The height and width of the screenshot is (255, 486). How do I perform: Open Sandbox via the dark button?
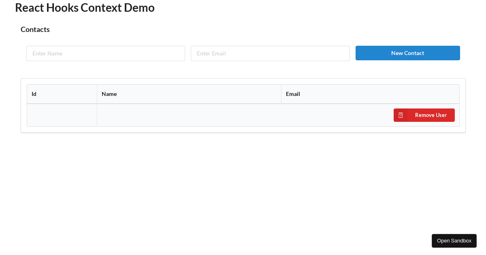[x=454, y=240]
